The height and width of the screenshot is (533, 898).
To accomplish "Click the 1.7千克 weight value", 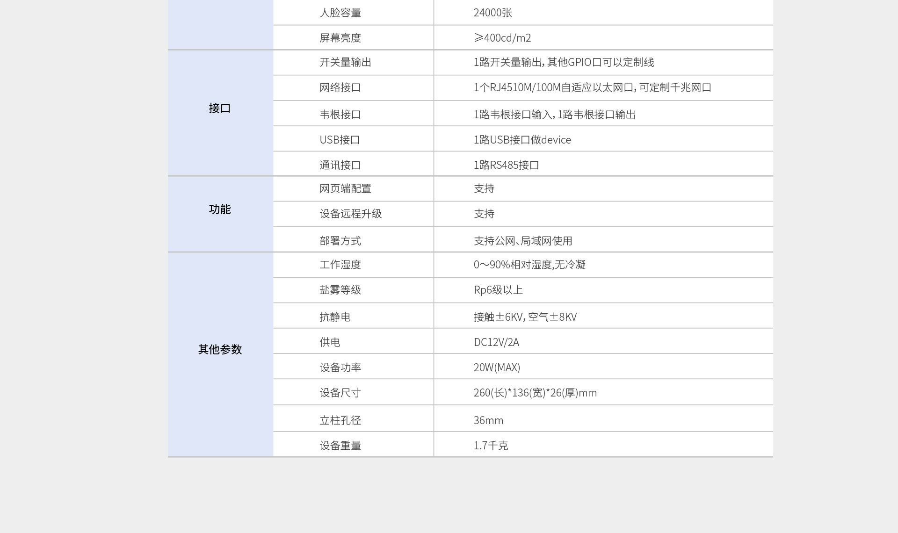I will click(491, 446).
